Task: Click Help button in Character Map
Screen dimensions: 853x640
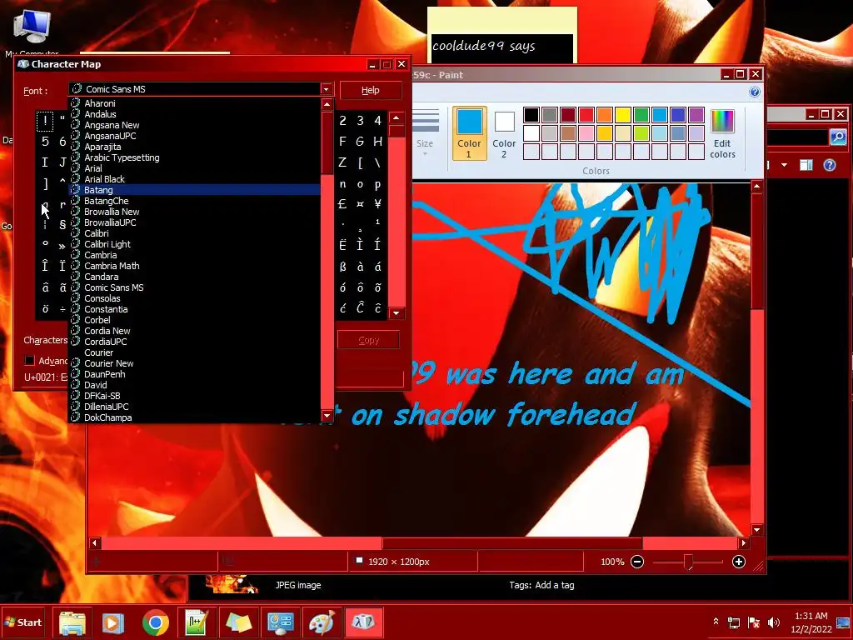Action: tap(371, 90)
